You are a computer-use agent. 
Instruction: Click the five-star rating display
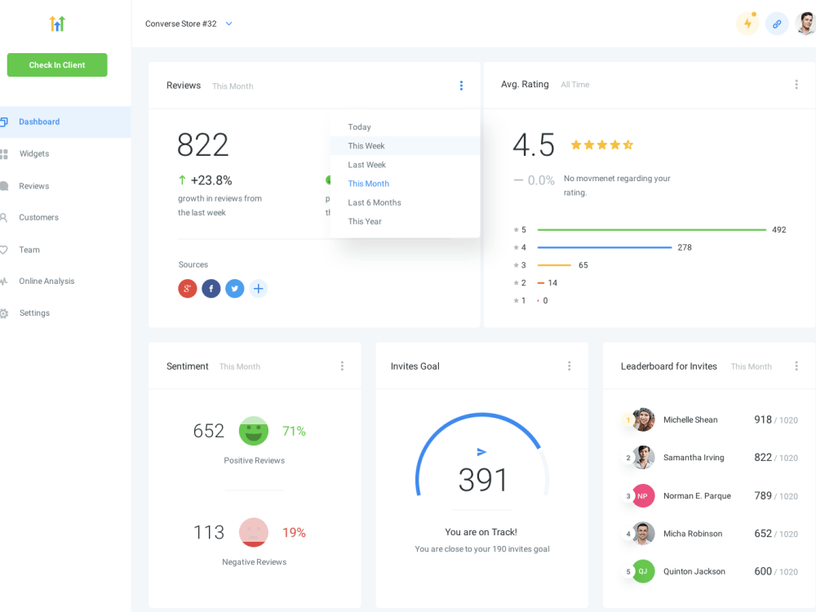point(601,144)
